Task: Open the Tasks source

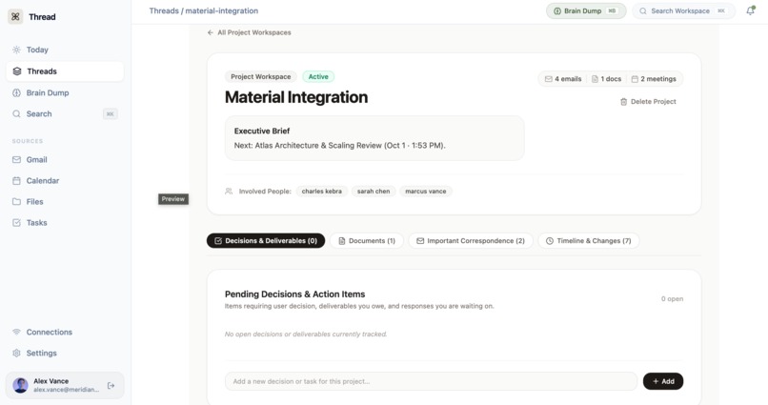Action: (65, 223)
